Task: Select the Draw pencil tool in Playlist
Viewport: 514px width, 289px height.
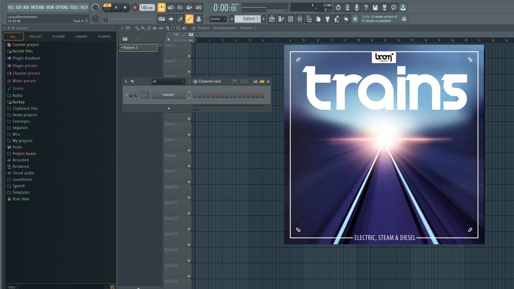Action: (x=137, y=28)
